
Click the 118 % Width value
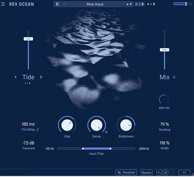pyautogui.click(x=164, y=143)
